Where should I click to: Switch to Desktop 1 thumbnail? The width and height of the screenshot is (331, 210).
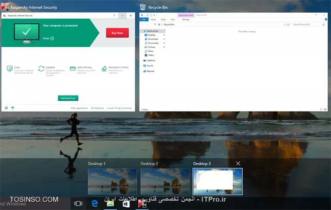tap(112, 181)
